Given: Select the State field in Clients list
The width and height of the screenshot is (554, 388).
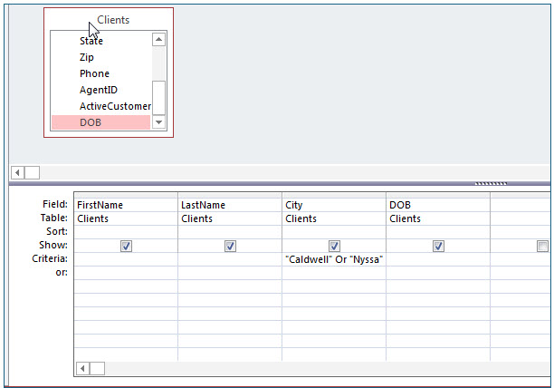Looking at the screenshot, I should pyautogui.click(x=101, y=41).
